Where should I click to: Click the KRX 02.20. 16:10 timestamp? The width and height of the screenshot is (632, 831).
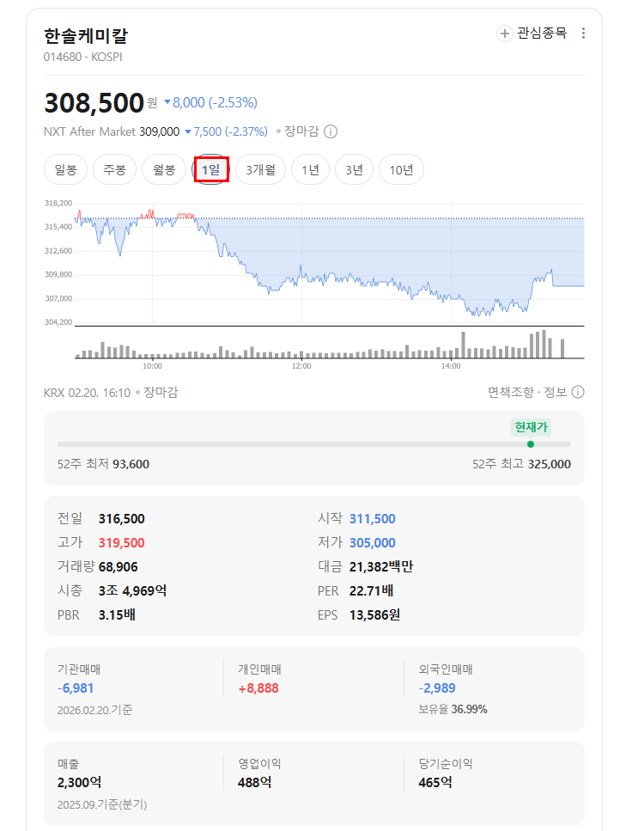point(87,393)
